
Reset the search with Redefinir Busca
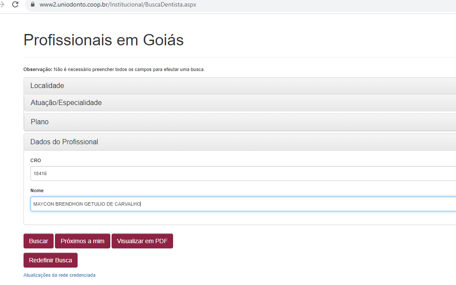(51, 260)
